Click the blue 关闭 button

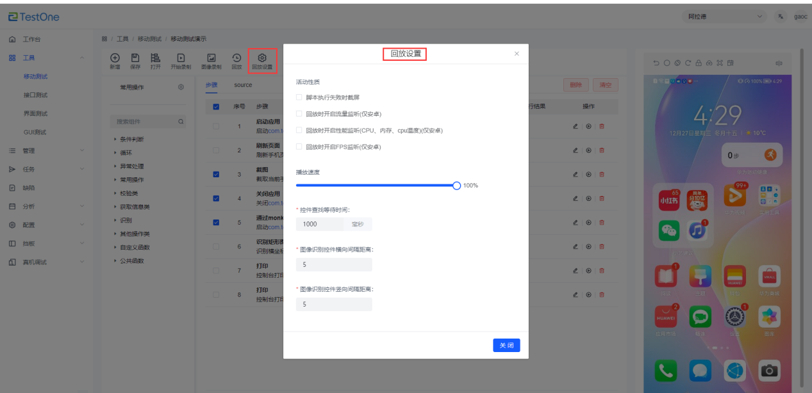[506, 346]
